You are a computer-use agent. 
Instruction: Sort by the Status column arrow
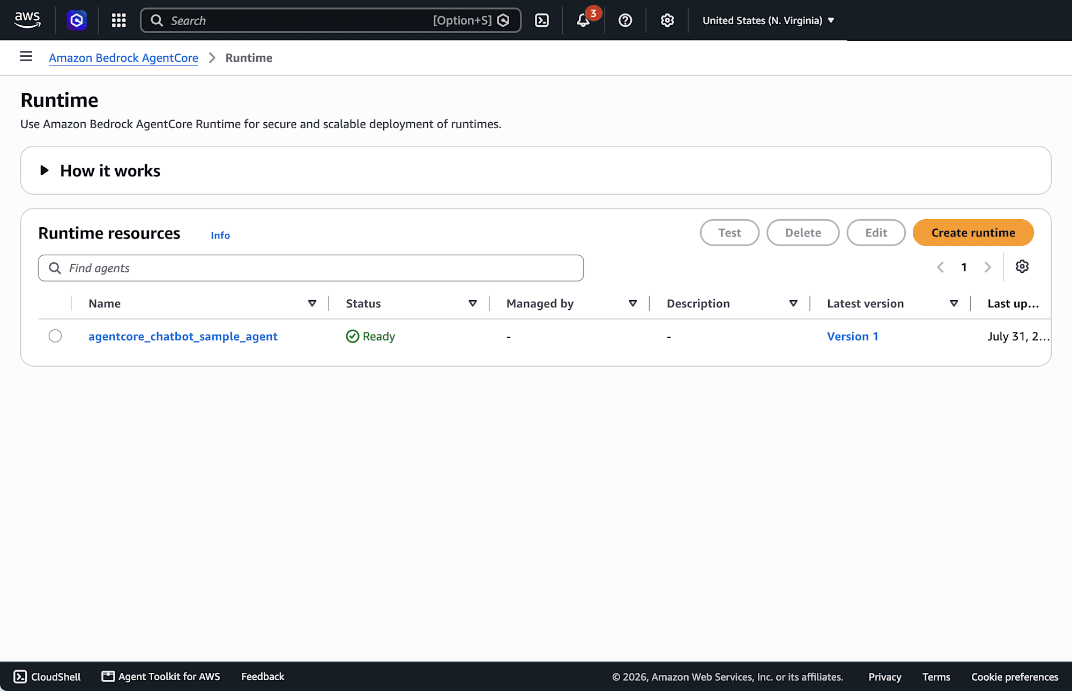coord(473,303)
